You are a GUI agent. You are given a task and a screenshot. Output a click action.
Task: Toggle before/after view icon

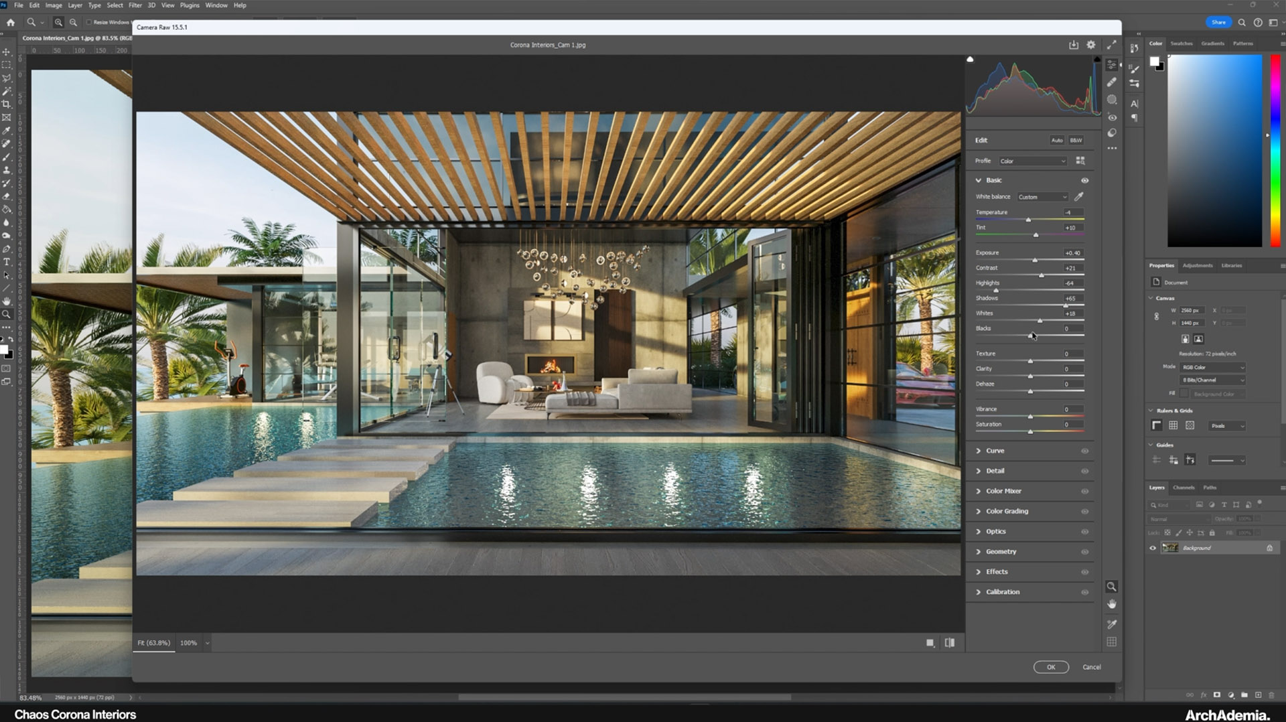949,643
